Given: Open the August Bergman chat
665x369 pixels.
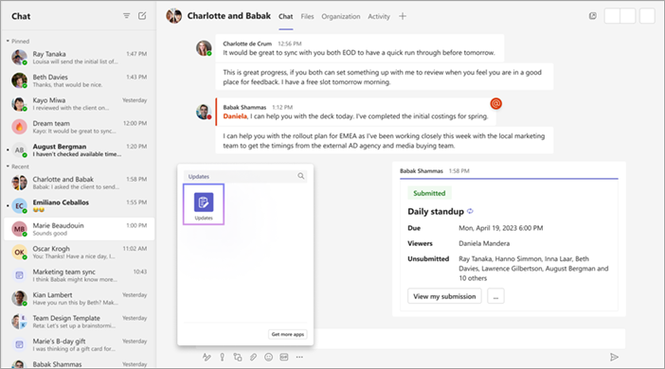Looking at the screenshot, I should (x=79, y=150).
